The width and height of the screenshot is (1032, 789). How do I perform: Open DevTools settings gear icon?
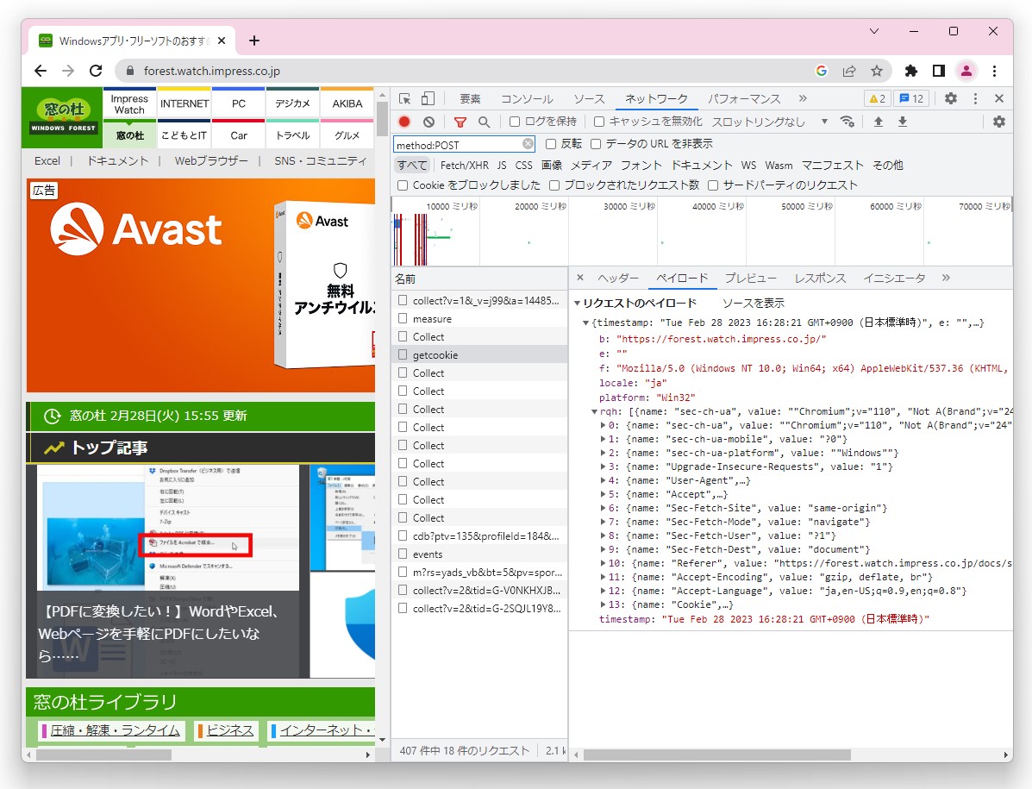pyautogui.click(x=951, y=98)
